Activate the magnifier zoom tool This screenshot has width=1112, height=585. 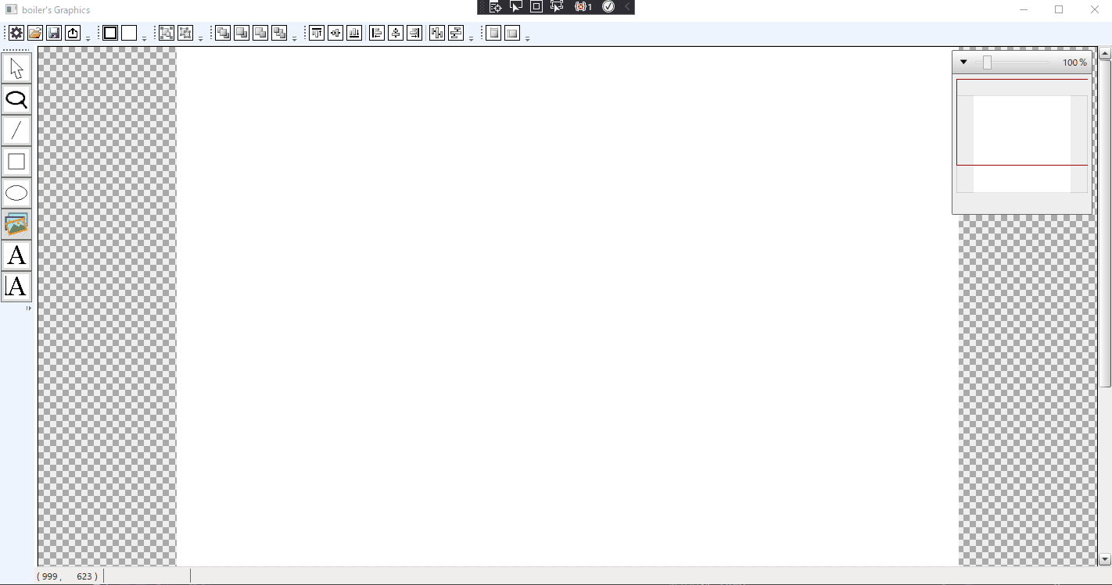coord(16,99)
